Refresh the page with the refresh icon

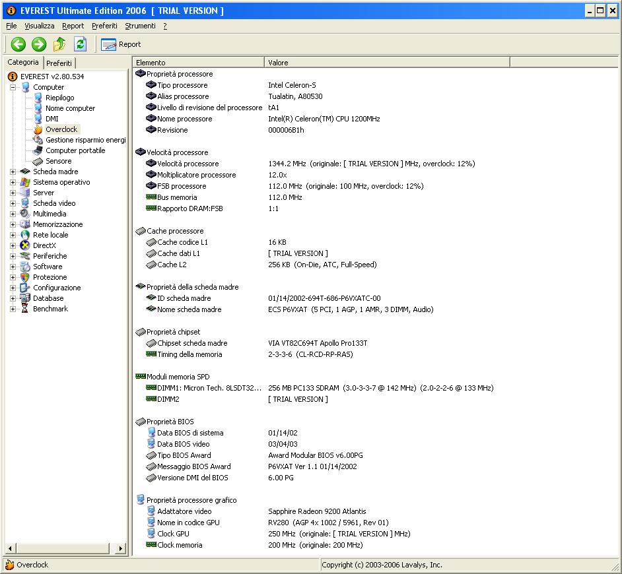[80, 44]
